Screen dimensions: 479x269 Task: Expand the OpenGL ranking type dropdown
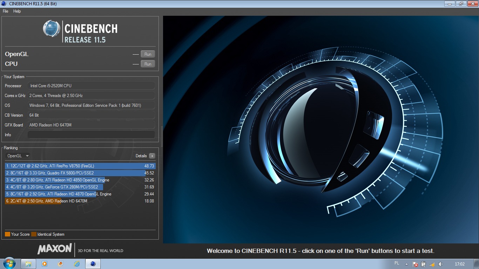[18, 156]
